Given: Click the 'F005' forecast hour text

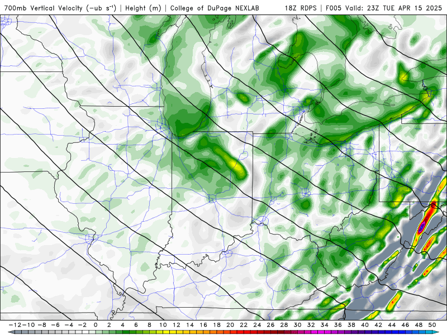Looking at the screenshot, I should click(334, 8).
